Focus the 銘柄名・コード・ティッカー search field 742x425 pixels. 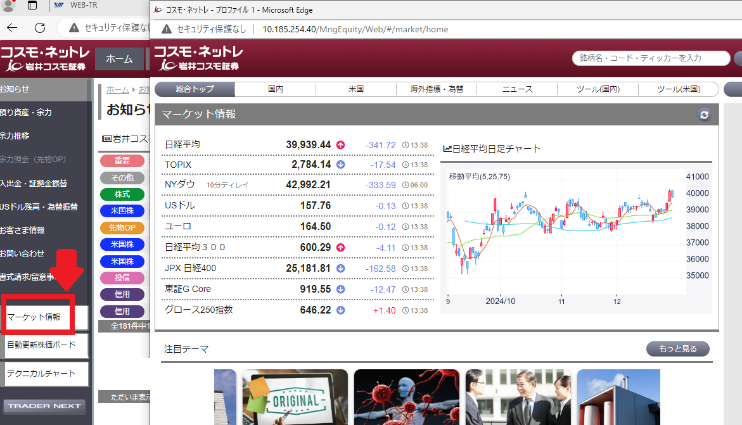click(x=651, y=58)
